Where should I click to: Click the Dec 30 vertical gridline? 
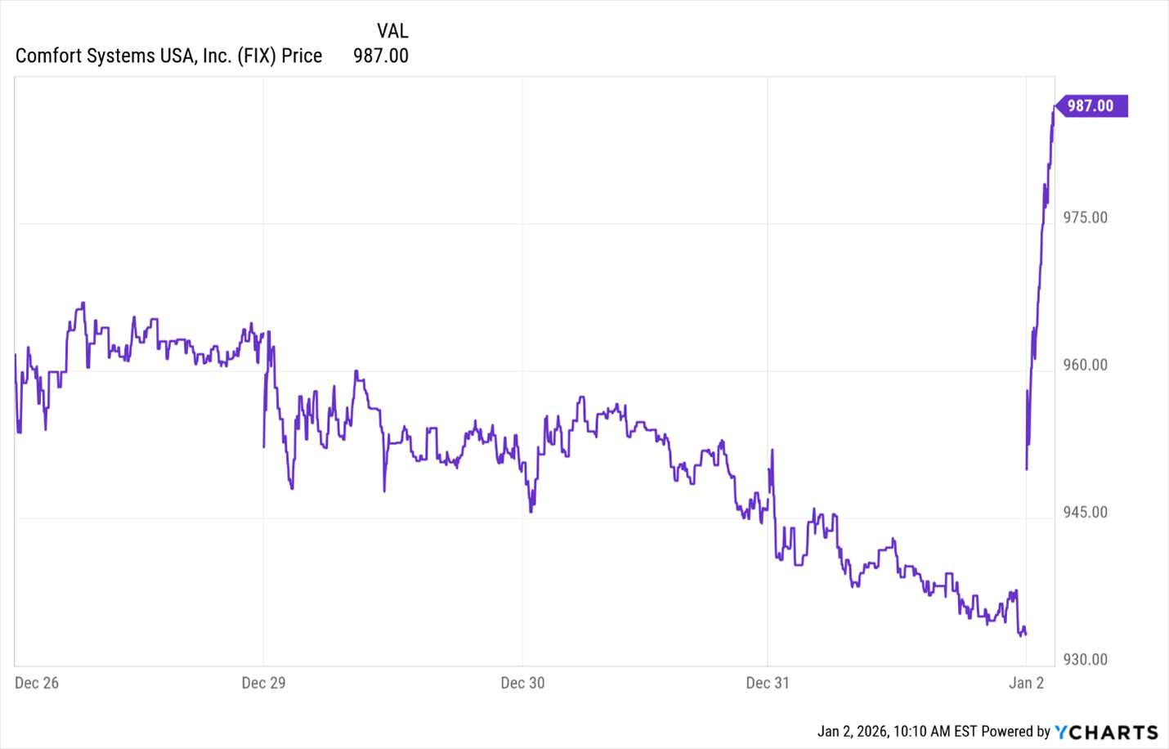point(522,245)
